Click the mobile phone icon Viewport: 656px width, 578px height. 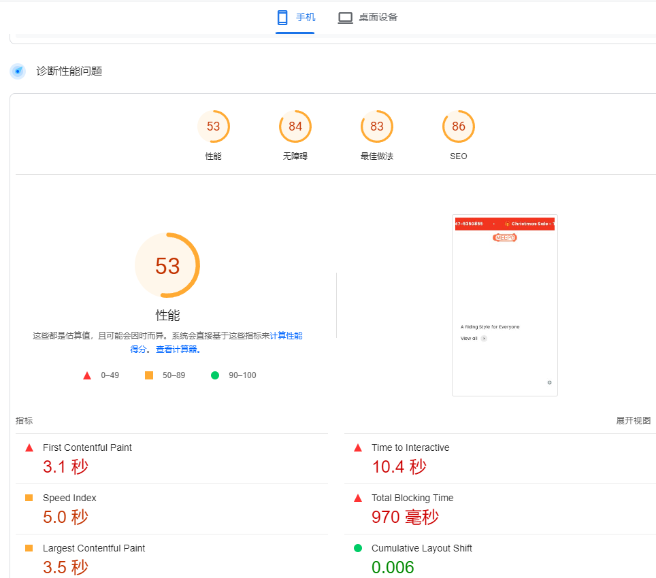[x=282, y=18]
